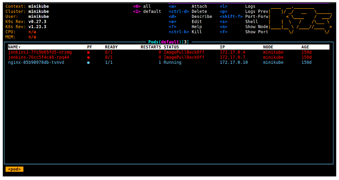This screenshot has width=339, height=180.
Task: Click the RESTARTS column header
Action: (x=151, y=47)
